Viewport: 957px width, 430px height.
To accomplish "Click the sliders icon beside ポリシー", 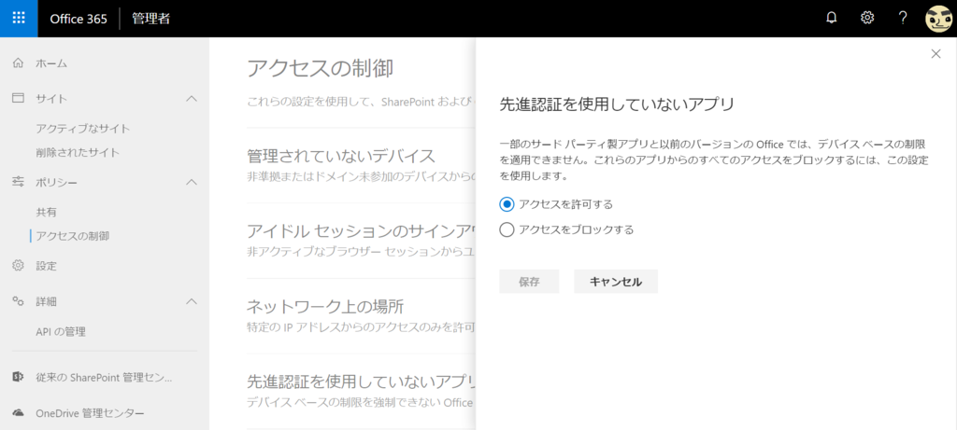I will (19, 182).
